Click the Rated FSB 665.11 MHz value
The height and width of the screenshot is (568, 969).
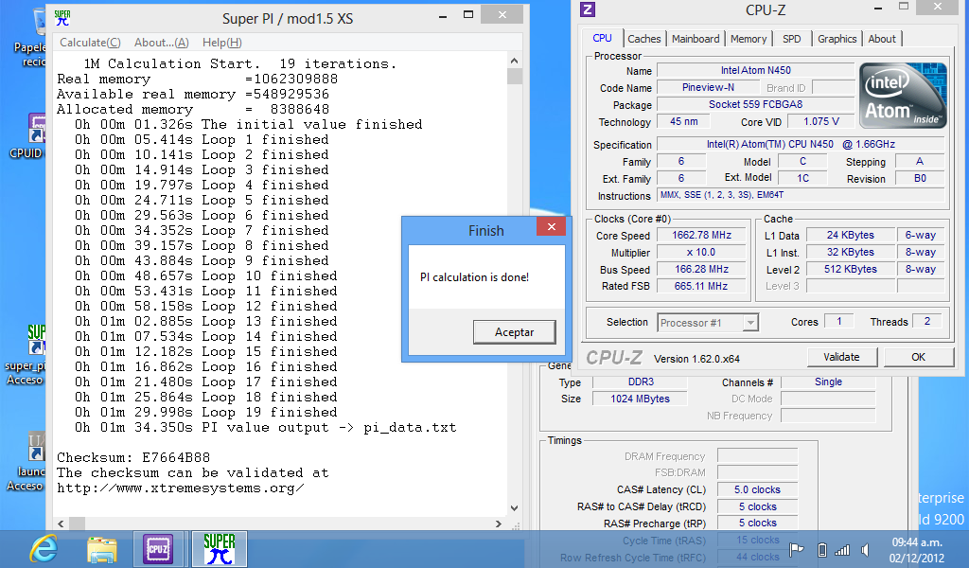pos(701,286)
